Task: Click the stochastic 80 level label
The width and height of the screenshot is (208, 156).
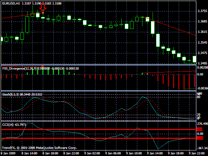Action: click(x=199, y=97)
